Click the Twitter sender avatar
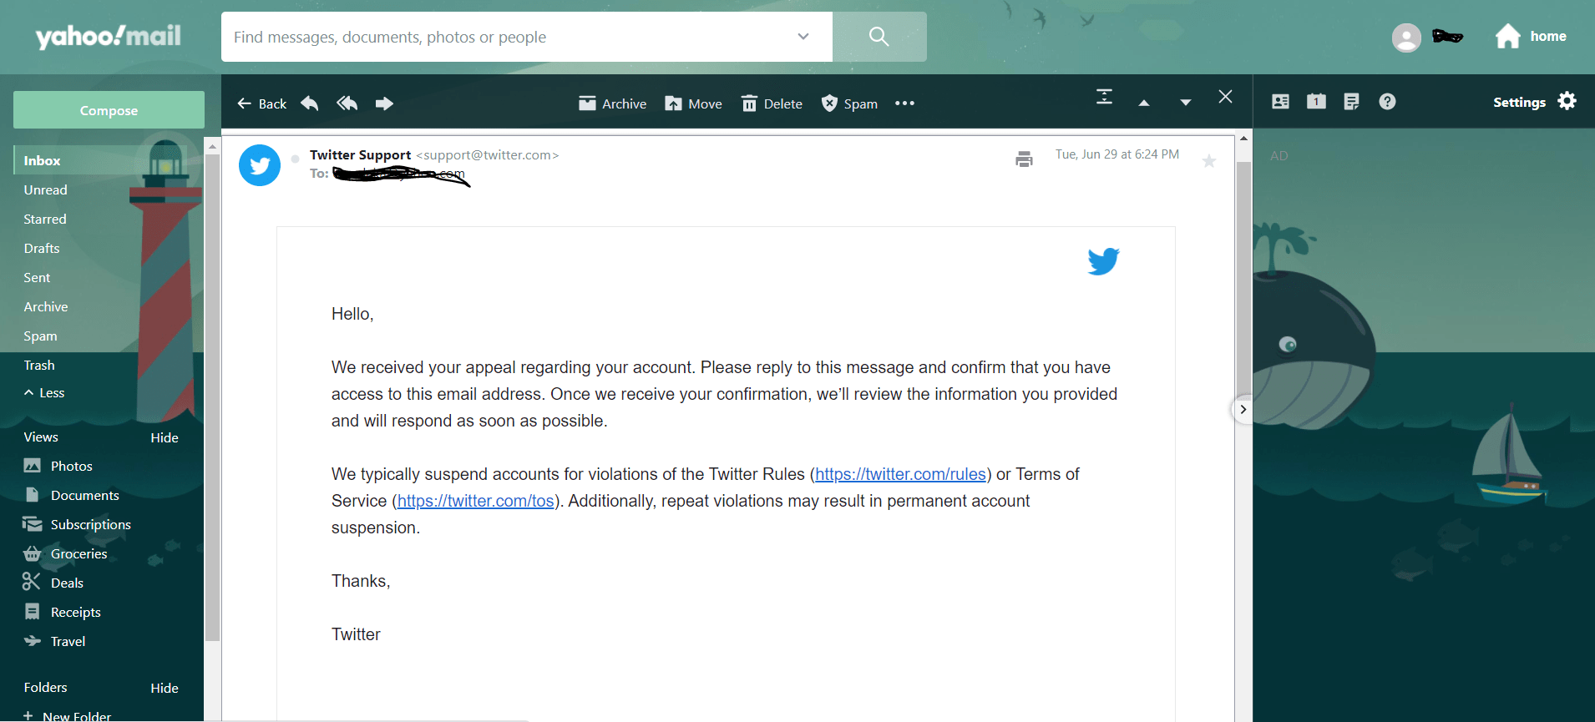1595x722 pixels. (260, 165)
